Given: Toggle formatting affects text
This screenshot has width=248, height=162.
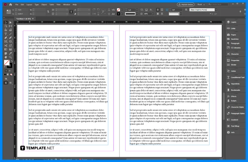Looking at the screenshot, I should (10, 71).
